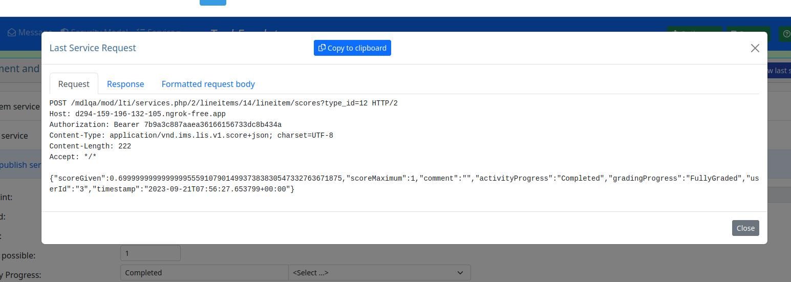This screenshot has width=791, height=282.
Task: Click the Authorization Bearer token line
Action: 165,125
